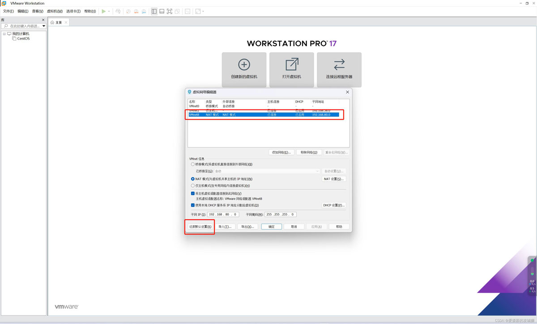Uncheck the local DHCP service checkbox
The height and width of the screenshot is (324, 537).
[193, 206]
